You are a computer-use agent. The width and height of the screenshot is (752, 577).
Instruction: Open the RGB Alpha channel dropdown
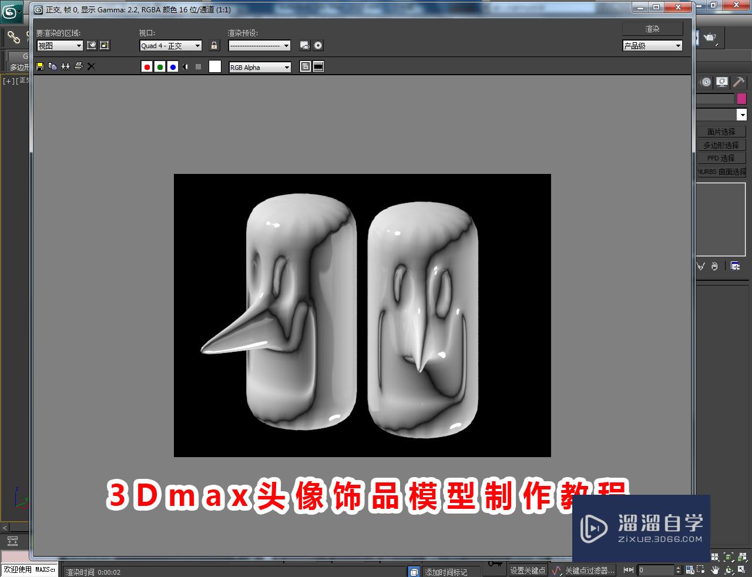[260, 67]
